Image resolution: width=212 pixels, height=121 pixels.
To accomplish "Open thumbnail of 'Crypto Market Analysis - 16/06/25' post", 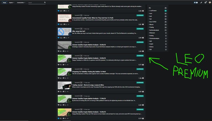I will pos(65,112).
